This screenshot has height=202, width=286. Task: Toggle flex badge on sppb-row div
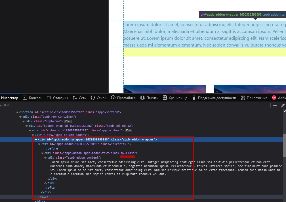pos(68,121)
